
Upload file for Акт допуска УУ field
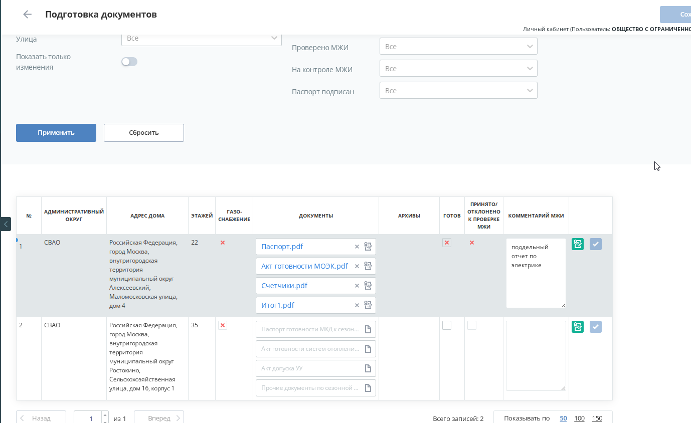pyautogui.click(x=368, y=368)
